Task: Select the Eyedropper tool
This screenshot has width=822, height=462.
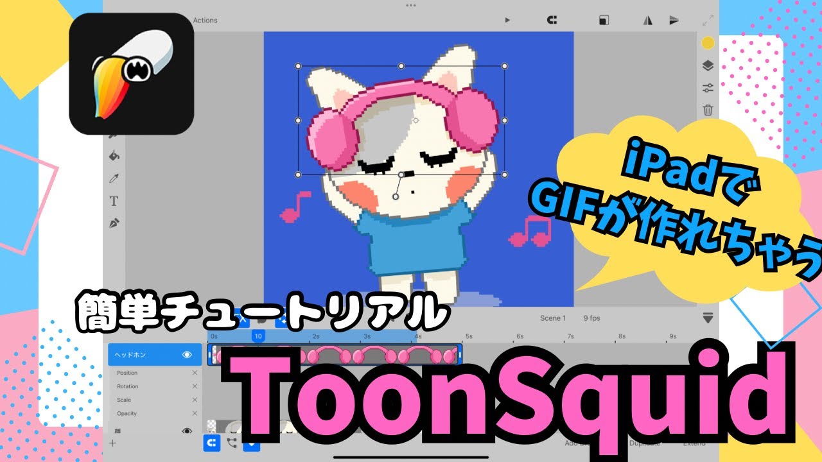Action: click(x=114, y=178)
